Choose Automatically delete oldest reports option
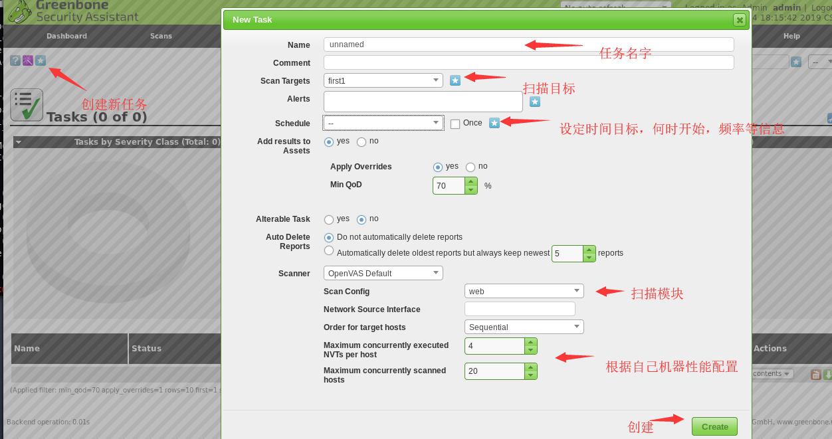This screenshot has width=832, height=439. 329,250
